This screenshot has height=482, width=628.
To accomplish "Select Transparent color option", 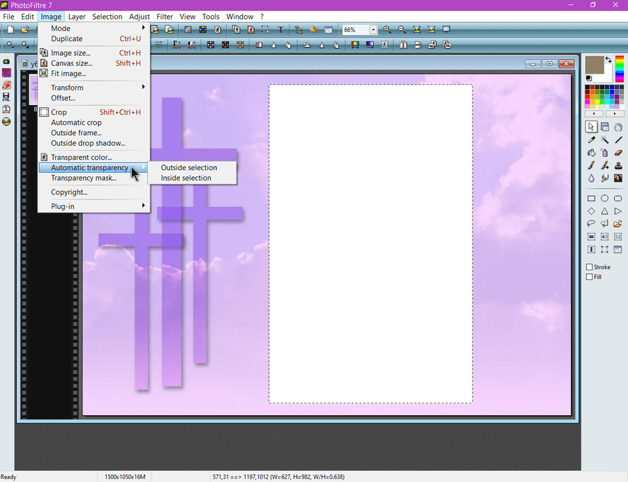I will click(x=94, y=157).
